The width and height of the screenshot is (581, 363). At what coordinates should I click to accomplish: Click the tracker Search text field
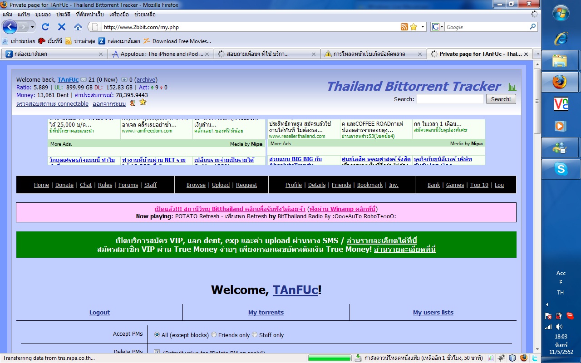coord(450,99)
